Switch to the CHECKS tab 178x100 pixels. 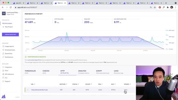click(46, 72)
